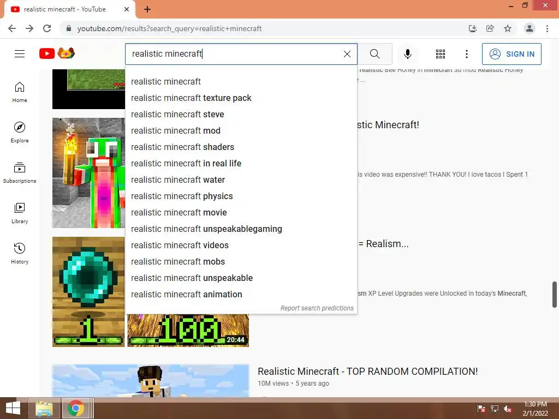
Task: Click 'Report search predictions' link
Action: tap(317, 308)
